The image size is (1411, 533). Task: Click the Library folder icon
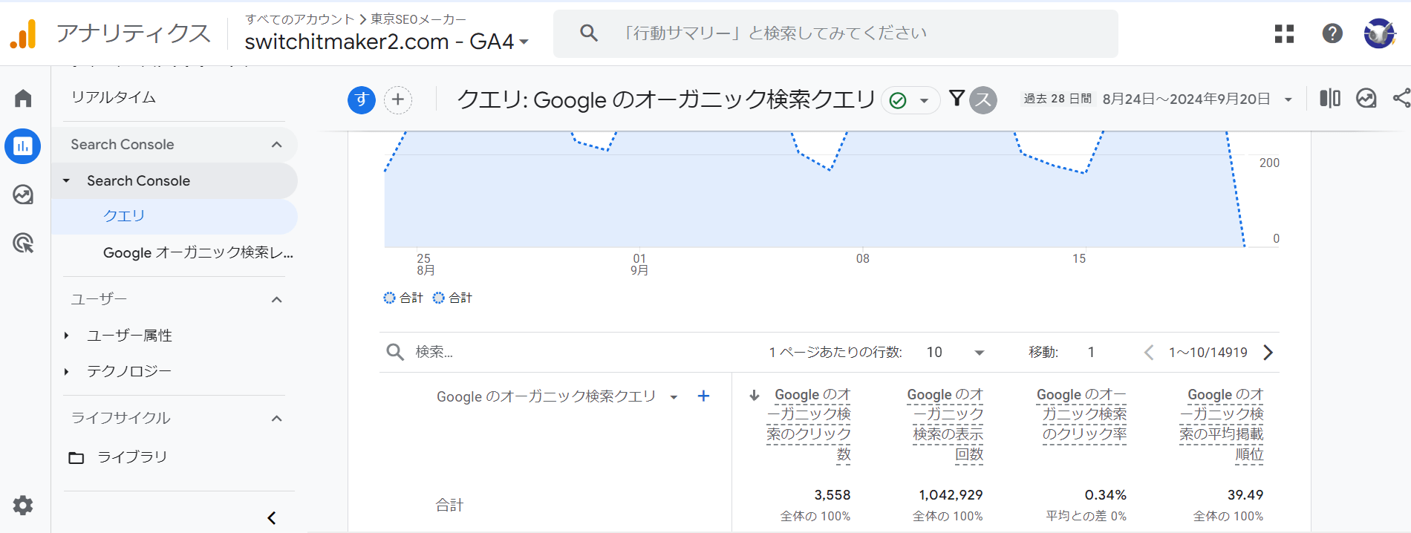coord(76,457)
